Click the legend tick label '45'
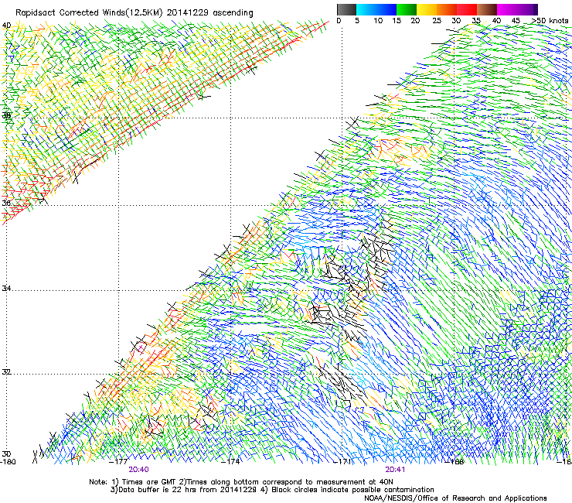The width and height of the screenshot is (572, 503). click(516, 20)
